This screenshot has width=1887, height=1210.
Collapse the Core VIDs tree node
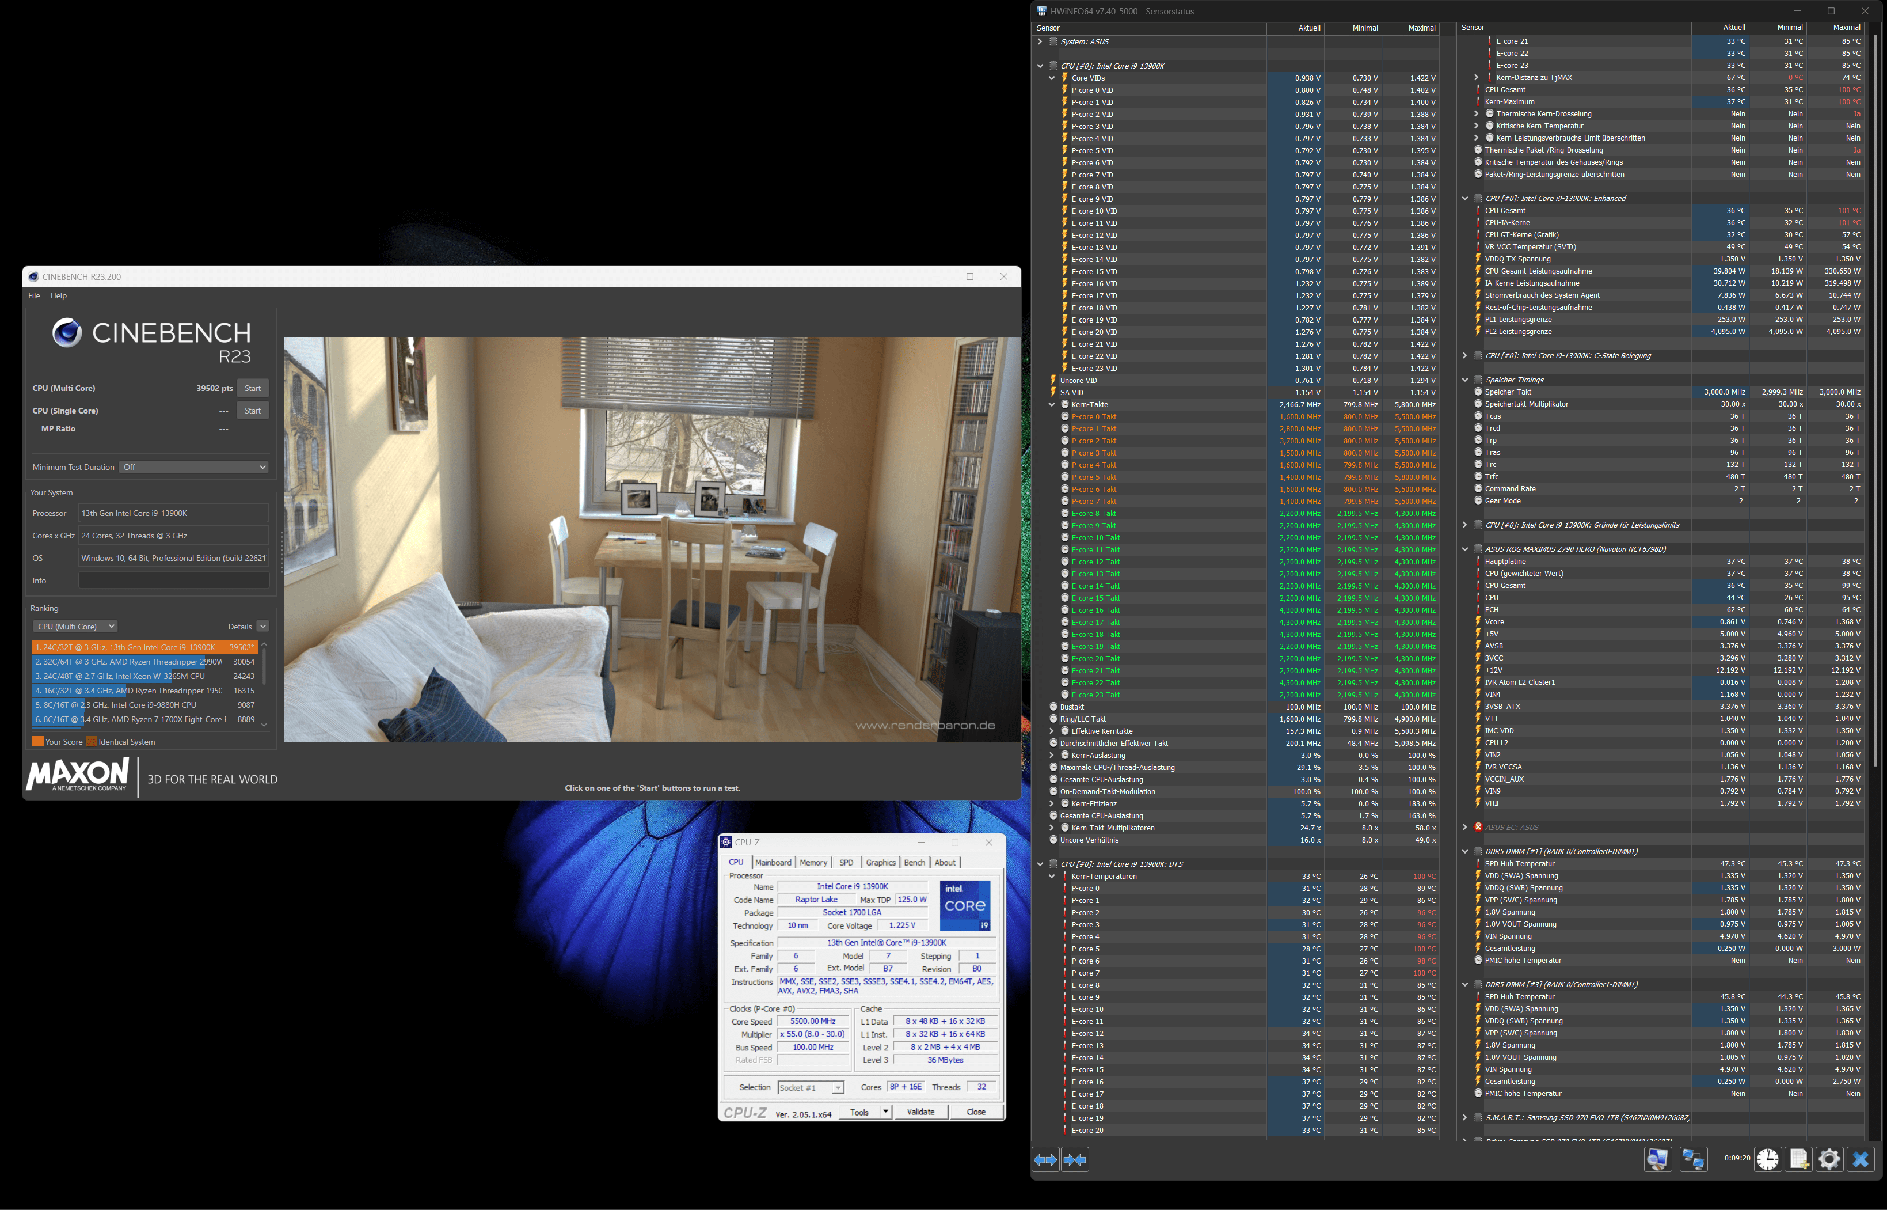pos(1052,78)
